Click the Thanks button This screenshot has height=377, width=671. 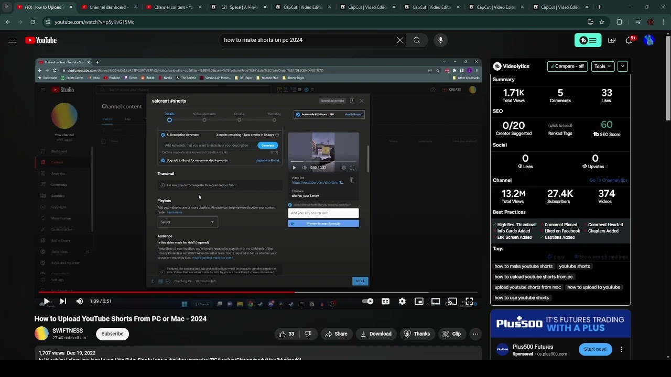tap(417, 334)
